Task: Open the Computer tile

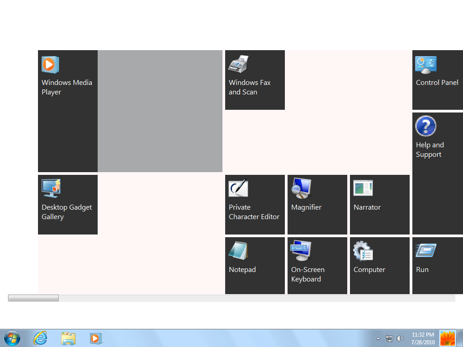Action: pyautogui.click(x=380, y=266)
